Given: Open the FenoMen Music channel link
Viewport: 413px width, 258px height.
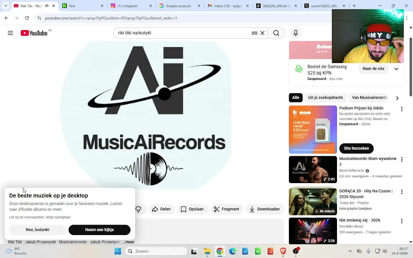Looking at the screenshot, I should [x=351, y=226].
